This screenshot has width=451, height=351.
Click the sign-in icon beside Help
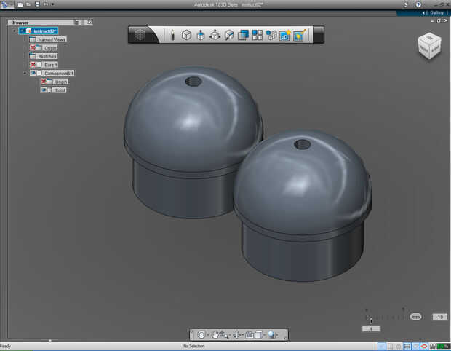[406, 4]
